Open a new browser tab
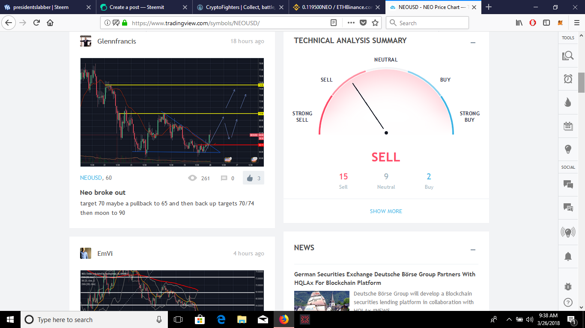 (489, 7)
